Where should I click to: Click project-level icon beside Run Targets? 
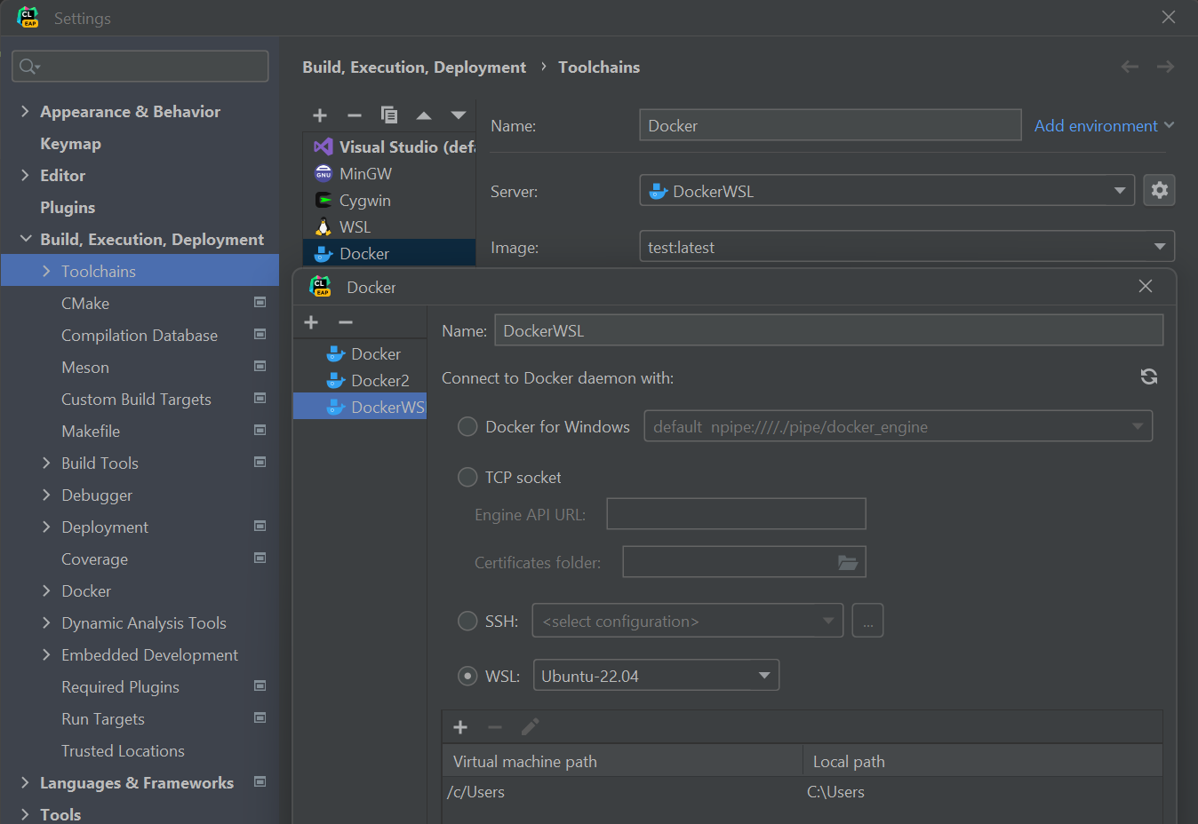[x=260, y=717]
